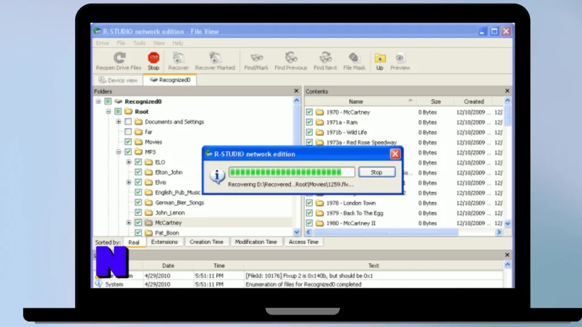
Task: Click folder icon of 1978 - London Town
Action: (x=319, y=203)
